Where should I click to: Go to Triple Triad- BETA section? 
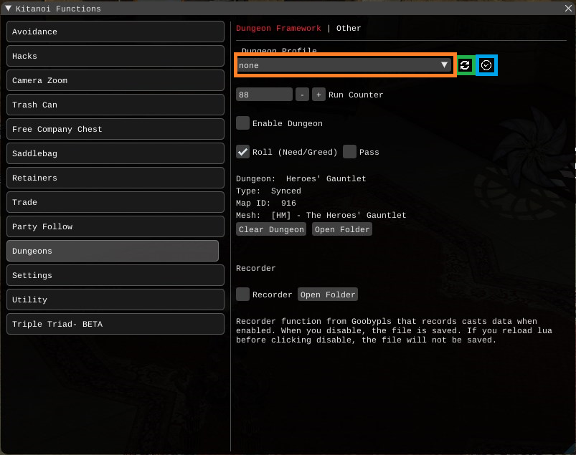115,324
